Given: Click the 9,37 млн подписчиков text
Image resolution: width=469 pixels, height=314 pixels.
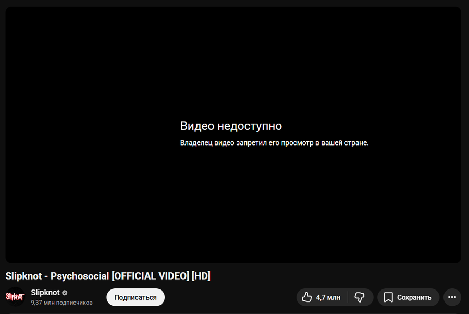Looking at the screenshot, I should [61, 303].
